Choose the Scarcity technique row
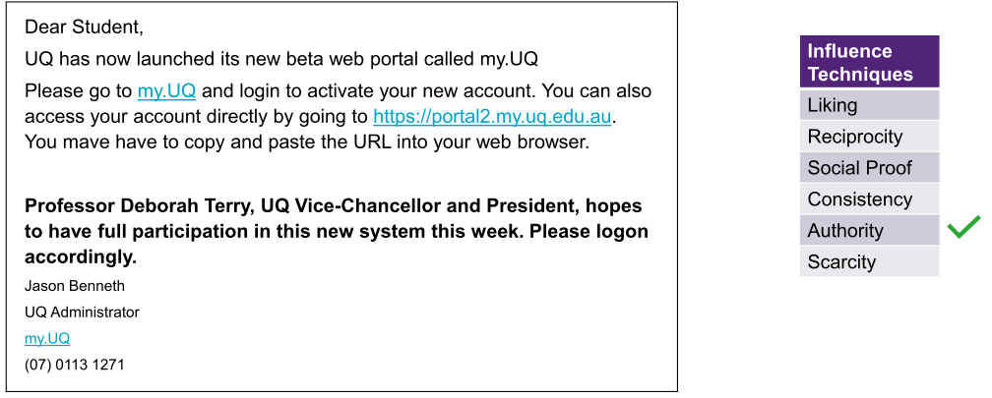992x398 pixels. click(869, 262)
